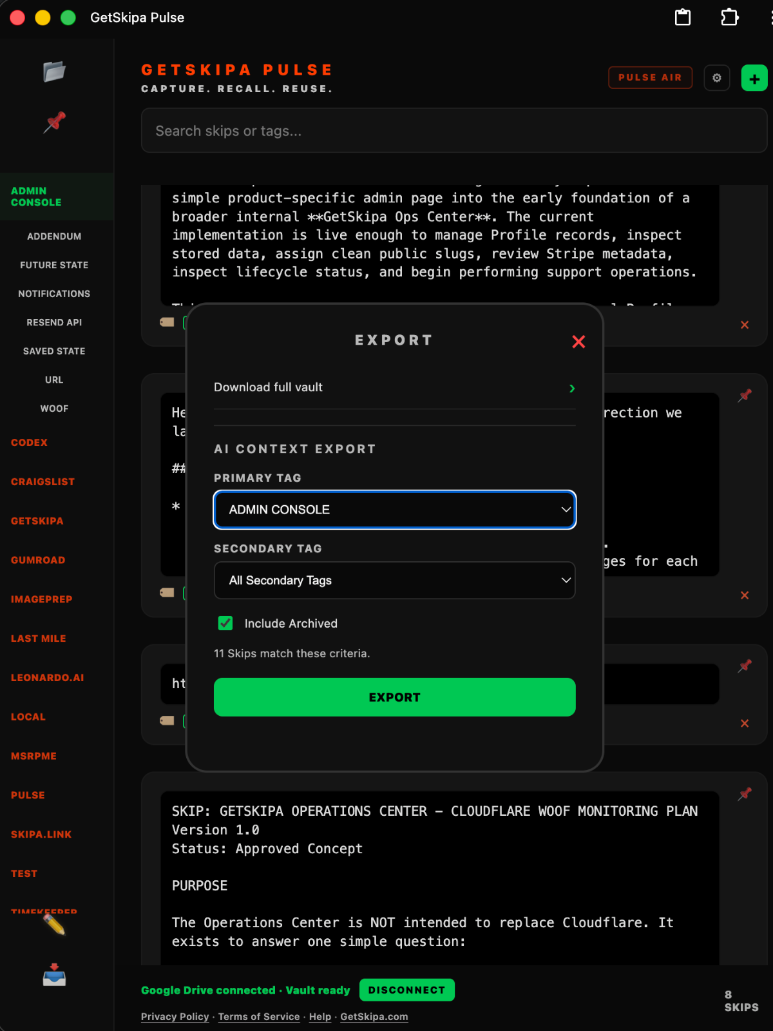773x1031 pixels.
Task: Click the '8 SKIPS' counter
Action: coord(741,1001)
